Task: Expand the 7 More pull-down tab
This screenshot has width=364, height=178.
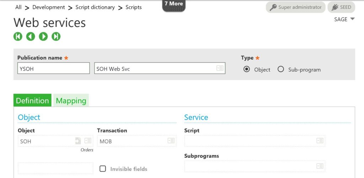Action: pyautogui.click(x=174, y=6)
